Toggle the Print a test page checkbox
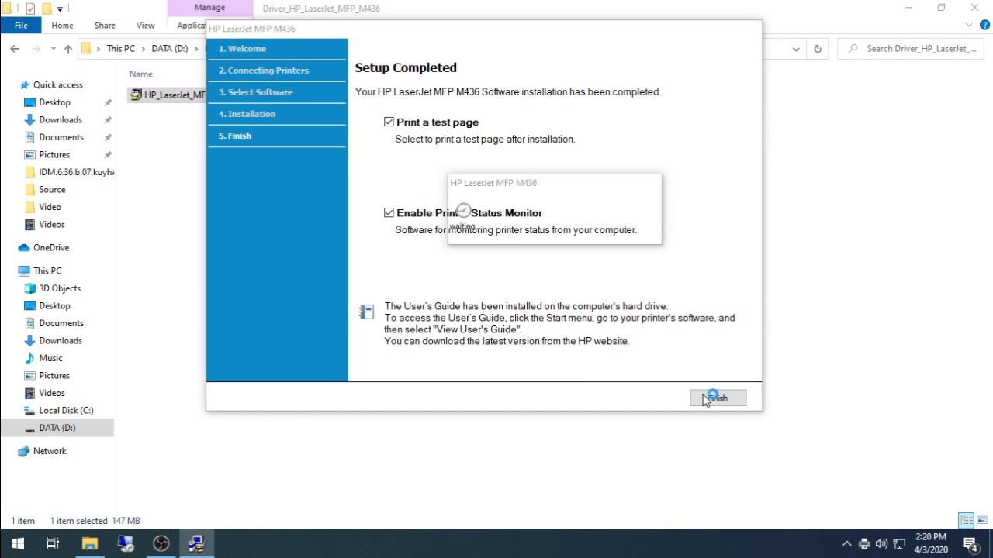The width and height of the screenshot is (993, 558). point(389,122)
